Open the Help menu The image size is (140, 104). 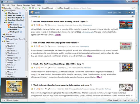click(x=39, y=5)
